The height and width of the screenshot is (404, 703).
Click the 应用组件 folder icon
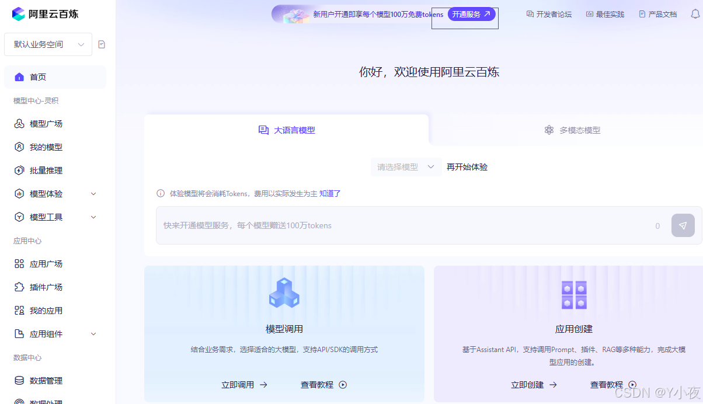19,334
